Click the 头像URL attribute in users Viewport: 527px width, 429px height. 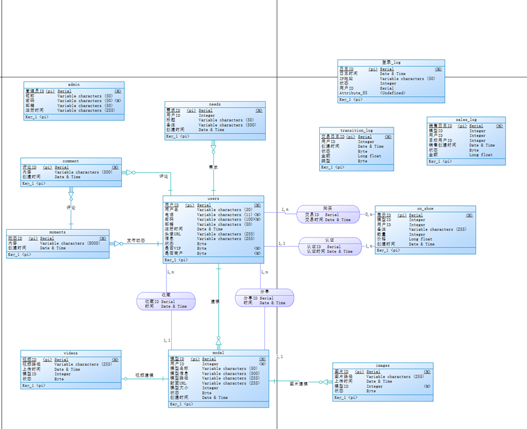[173, 234]
